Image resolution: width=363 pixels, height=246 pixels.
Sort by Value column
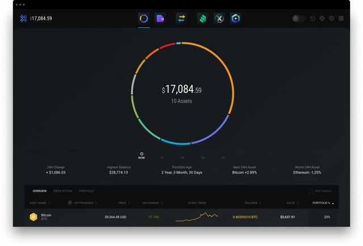tap(293, 203)
